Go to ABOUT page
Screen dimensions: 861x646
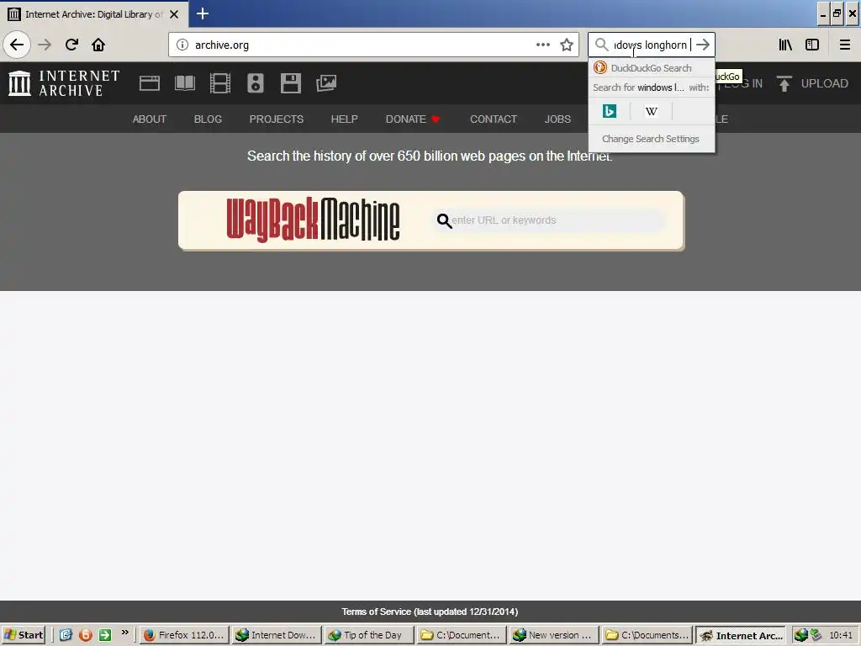(x=150, y=119)
